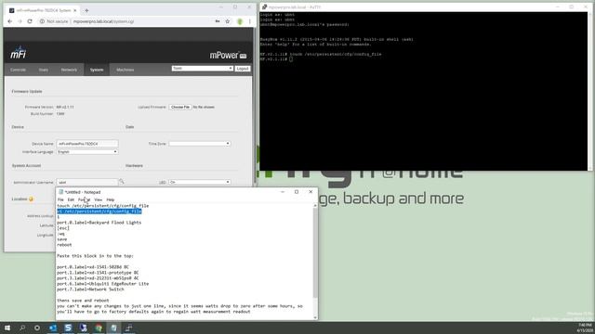Image resolution: width=595 pixels, height=334 pixels.
Task: Click the PuTTY window title icon
Action: (264, 6)
